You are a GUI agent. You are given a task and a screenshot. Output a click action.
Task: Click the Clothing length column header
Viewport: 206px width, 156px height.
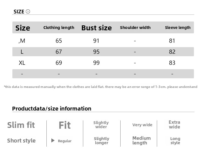pyautogui.click(x=59, y=28)
